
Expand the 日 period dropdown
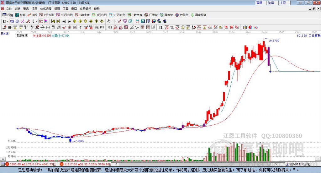click(x=8, y=21)
